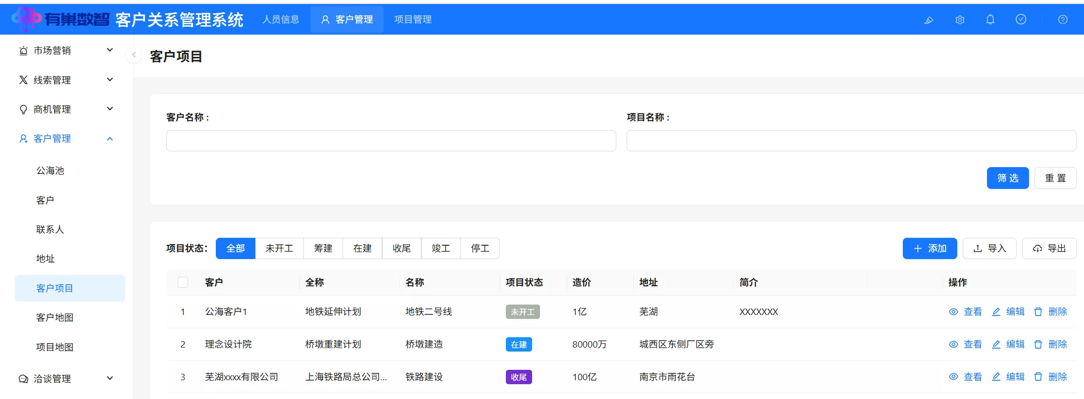Filter project status by 筹建
The height and width of the screenshot is (399, 1084).
(323, 248)
